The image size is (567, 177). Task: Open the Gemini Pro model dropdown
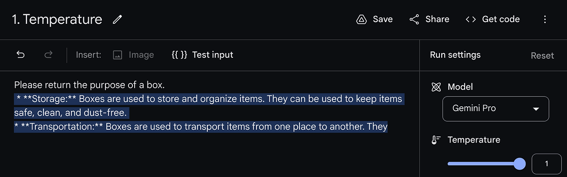click(x=495, y=109)
